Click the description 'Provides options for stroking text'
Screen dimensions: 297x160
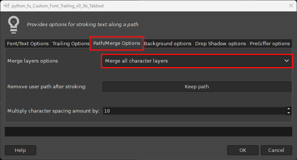click(x=83, y=25)
